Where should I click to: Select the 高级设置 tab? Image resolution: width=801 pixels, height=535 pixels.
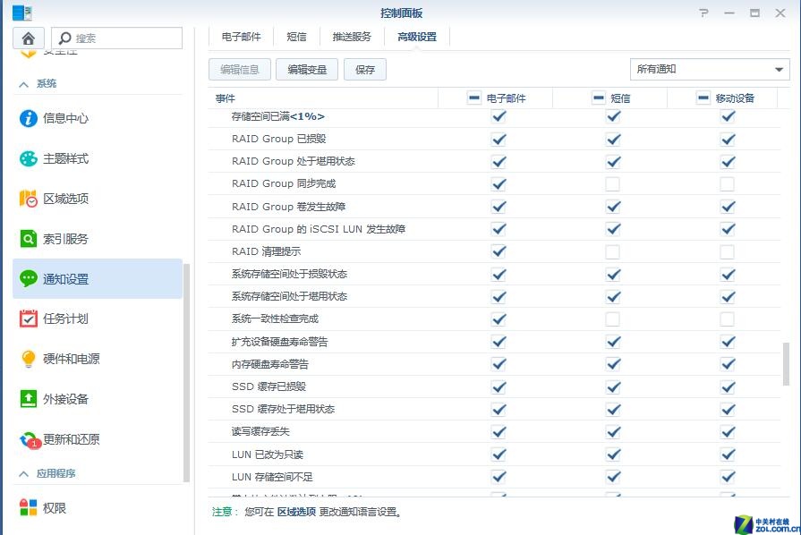click(417, 37)
